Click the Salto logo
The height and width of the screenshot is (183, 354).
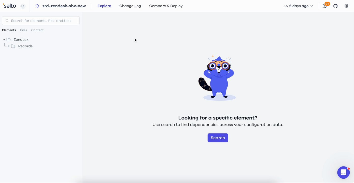9,6
